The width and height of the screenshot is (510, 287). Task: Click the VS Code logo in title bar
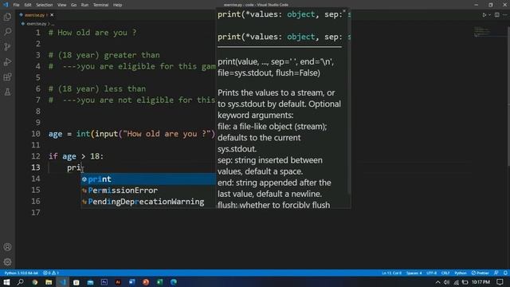pos(6,5)
